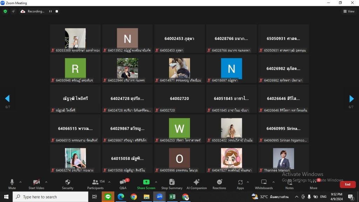Click the AI Companion sparkle icon beside Recording
359x202 pixels.
(x=13, y=11)
